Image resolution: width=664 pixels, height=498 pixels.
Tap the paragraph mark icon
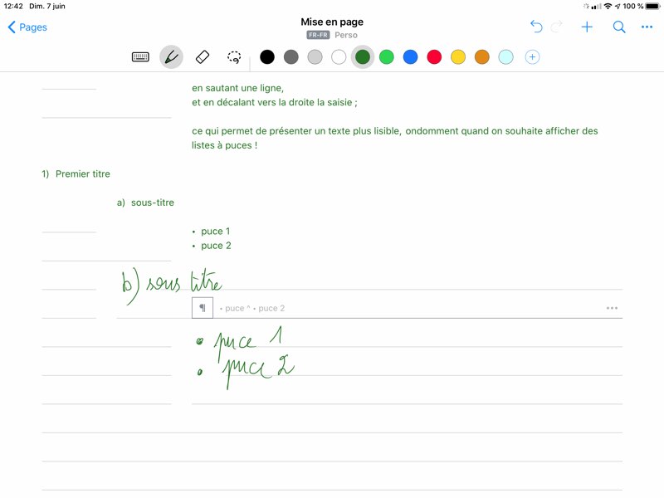point(203,308)
